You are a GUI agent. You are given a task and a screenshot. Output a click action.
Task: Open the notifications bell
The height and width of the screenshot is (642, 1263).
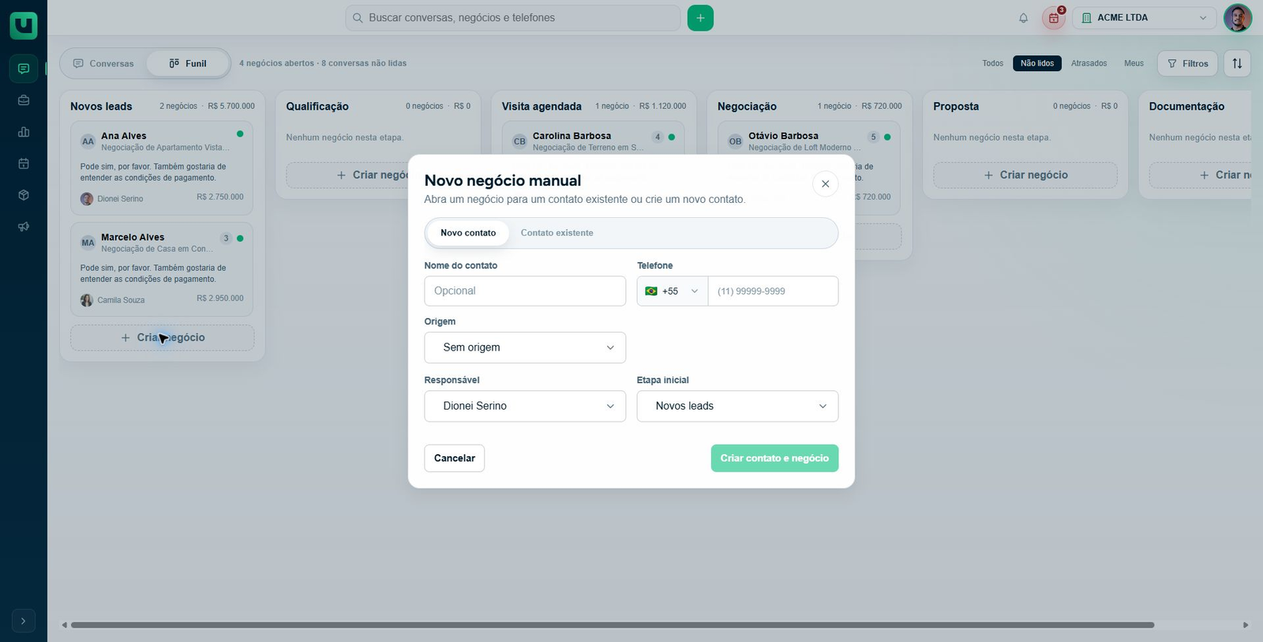coord(1024,18)
